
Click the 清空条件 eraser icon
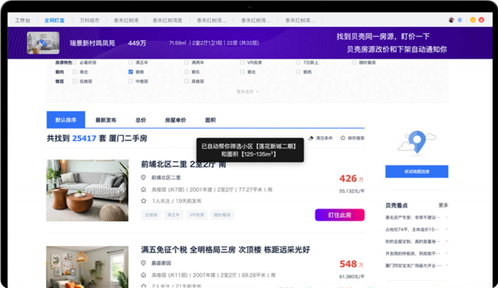click(311, 138)
